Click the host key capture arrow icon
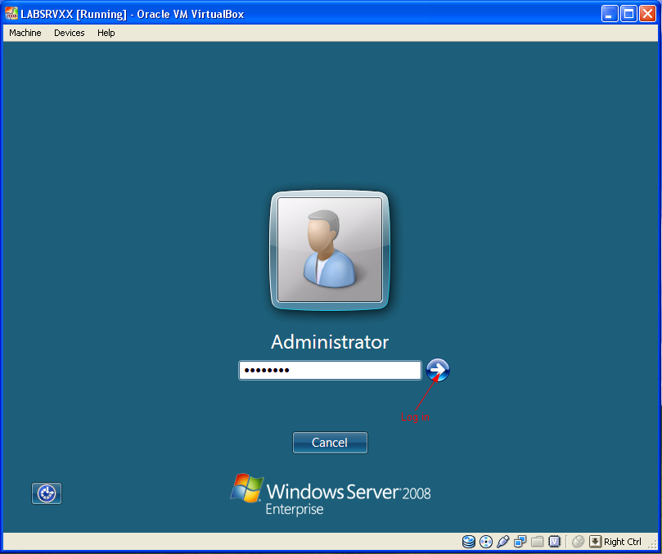This screenshot has width=662, height=554. 595,542
